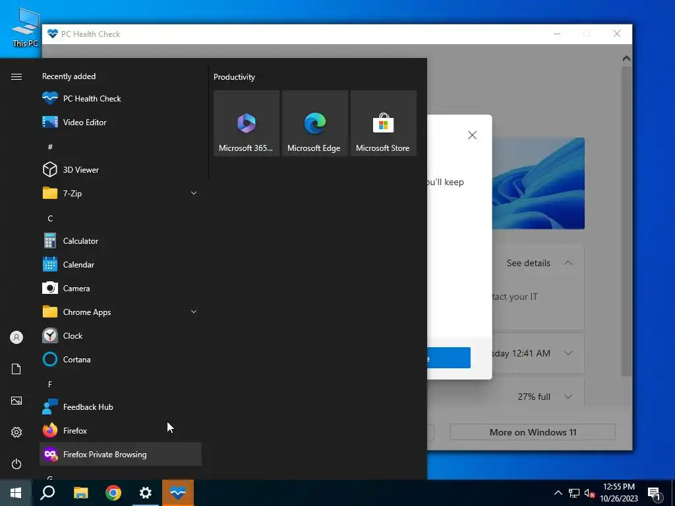Click Recently added heading
Screen dimensions: 675x506
pyautogui.click(x=69, y=76)
